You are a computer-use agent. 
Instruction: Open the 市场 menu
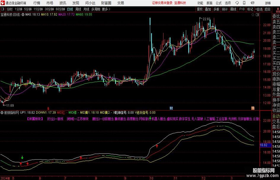coord(50,3)
